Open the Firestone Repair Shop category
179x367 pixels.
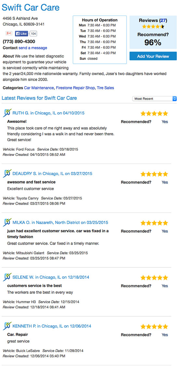[76, 88]
